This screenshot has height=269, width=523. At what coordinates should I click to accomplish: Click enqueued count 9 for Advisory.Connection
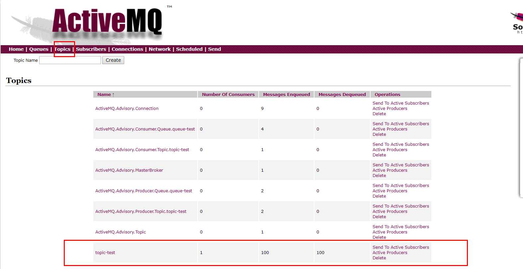click(262, 109)
